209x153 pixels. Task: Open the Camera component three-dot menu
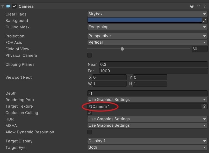[205, 6]
